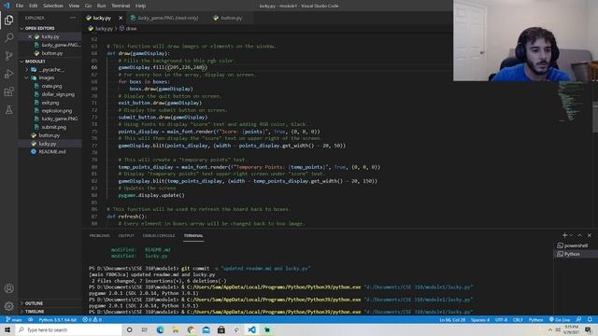This screenshot has height=336, width=598.
Task: Click the CRLF line ending indicator
Action: pyautogui.click(x=518, y=320)
